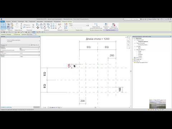
Task: Open the Вставить ribbon tab
Action: (14, 21)
